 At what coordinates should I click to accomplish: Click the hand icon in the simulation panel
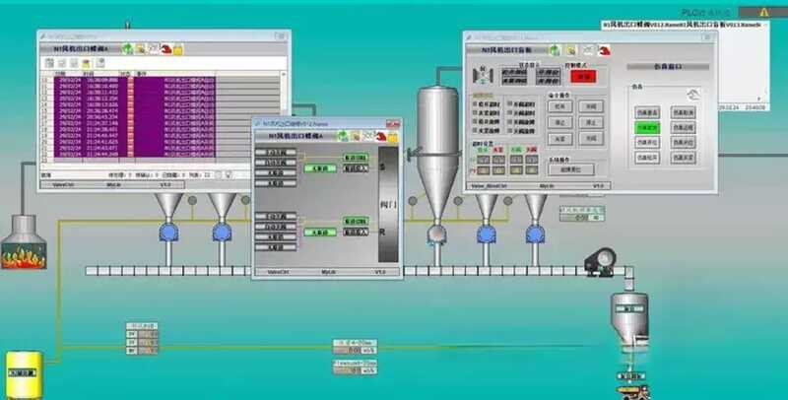click(x=694, y=94)
